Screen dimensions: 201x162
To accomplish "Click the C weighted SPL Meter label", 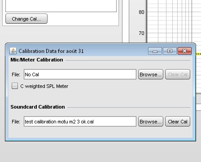I will [44, 86].
